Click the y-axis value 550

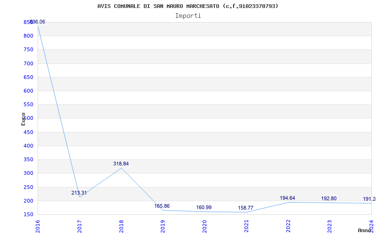click(x=28, y=104)
